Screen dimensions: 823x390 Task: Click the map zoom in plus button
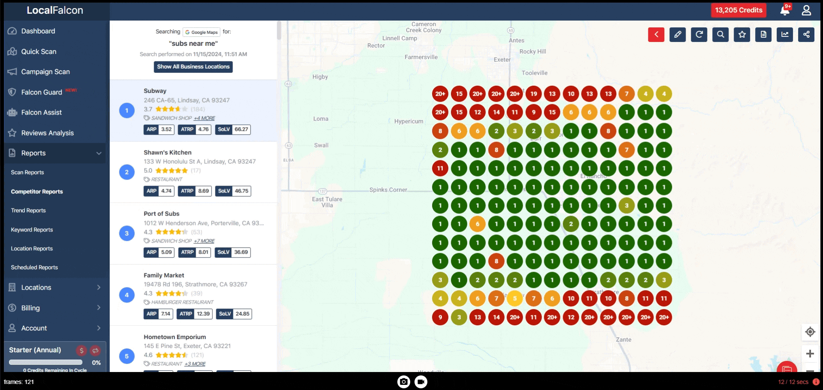click(x=810, y=354)
